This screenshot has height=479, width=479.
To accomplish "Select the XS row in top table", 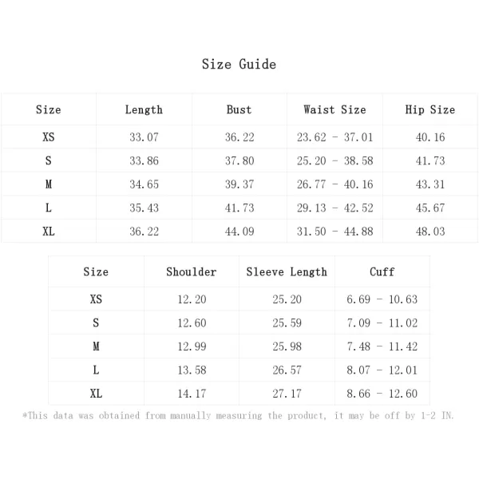I will point(239,137).
